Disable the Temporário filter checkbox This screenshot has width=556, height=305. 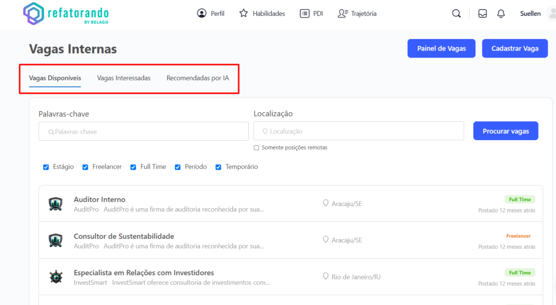(219, 167)
